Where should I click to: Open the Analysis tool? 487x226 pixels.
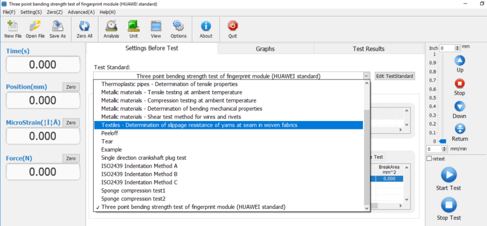111,26
